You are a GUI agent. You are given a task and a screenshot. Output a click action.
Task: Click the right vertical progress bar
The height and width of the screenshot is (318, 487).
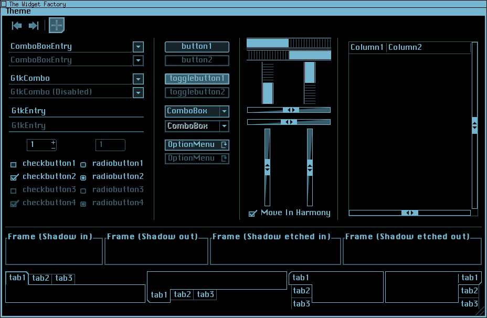coord(310,83)
